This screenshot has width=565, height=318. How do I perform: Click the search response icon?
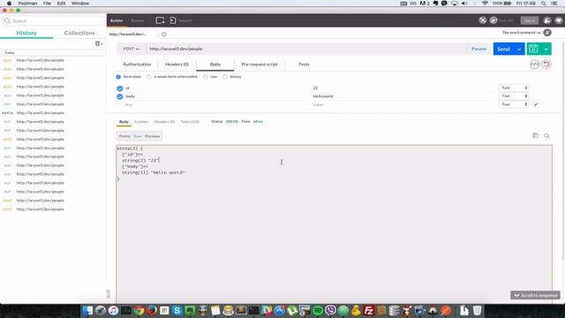[x=546, y=135]
